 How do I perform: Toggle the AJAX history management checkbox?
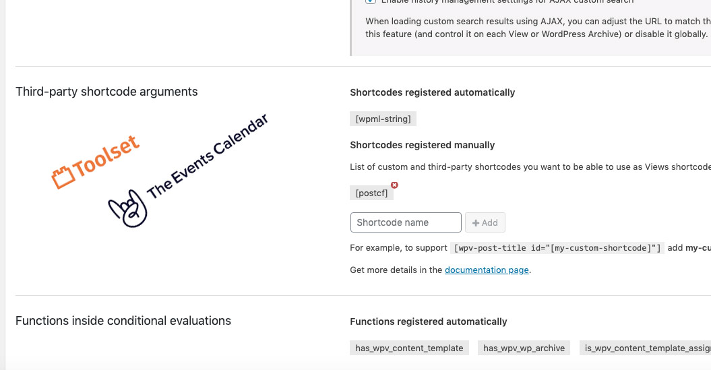371,1
